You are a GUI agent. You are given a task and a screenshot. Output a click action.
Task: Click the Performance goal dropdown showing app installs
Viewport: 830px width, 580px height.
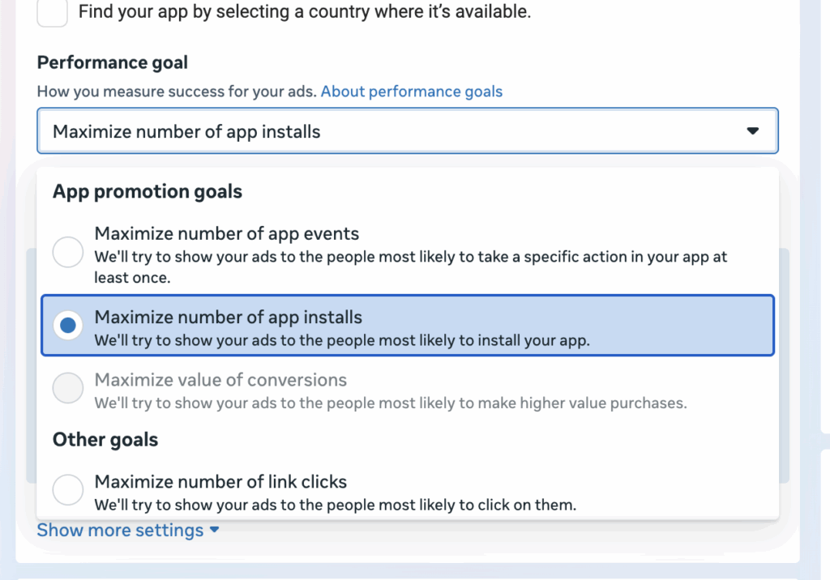(x=408, y=130)
